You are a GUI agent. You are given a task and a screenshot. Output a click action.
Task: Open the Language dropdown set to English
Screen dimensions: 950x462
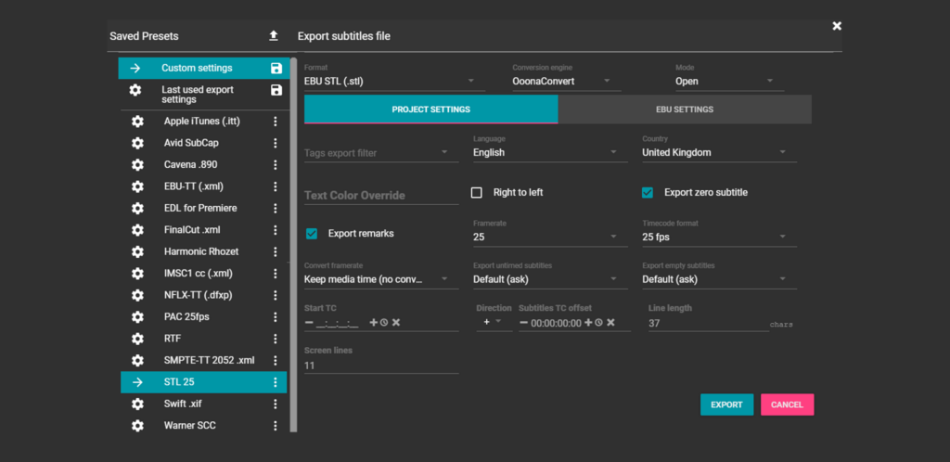coord(550,152)
